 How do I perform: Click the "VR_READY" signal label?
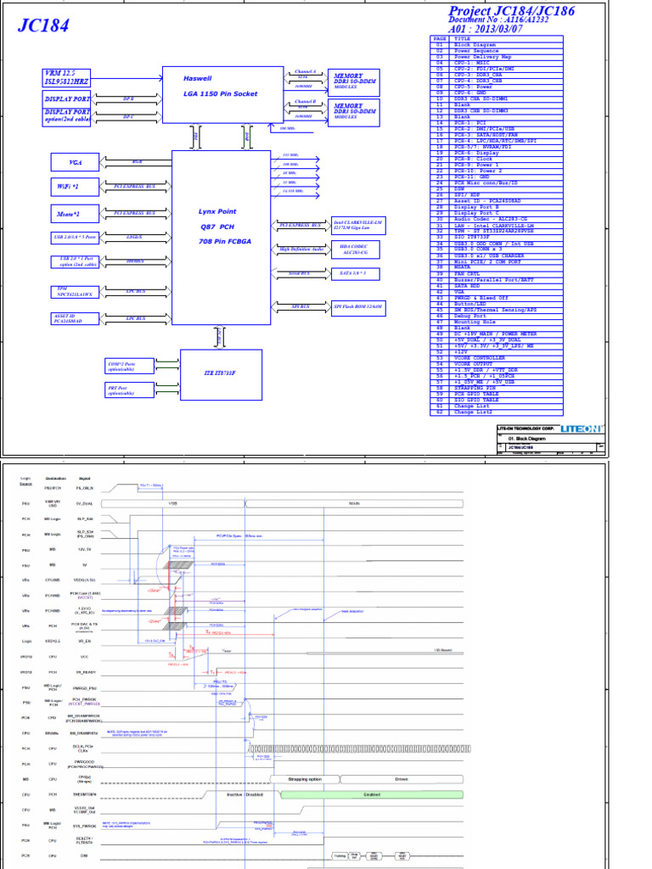coord(86,672)
